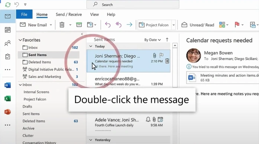Click into the Search box
Image resolution: width=259 pixels, height=144 pixels.
coord(133,4)
